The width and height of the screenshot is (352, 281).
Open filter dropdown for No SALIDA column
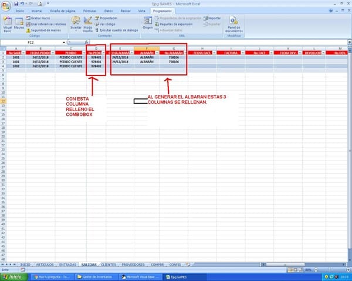click(23, 53)
